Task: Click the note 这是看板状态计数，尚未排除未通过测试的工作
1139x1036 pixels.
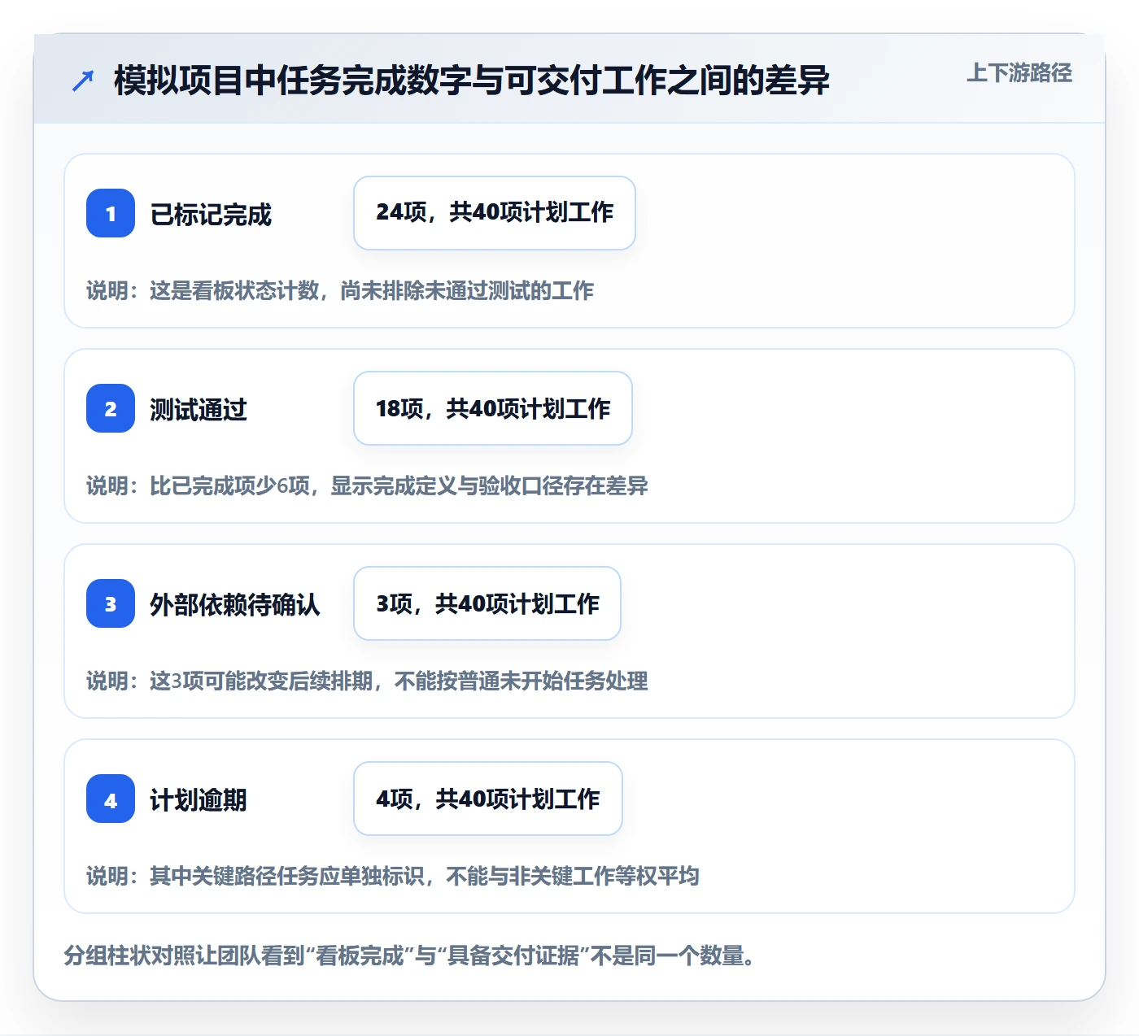Action: point(340,291)
